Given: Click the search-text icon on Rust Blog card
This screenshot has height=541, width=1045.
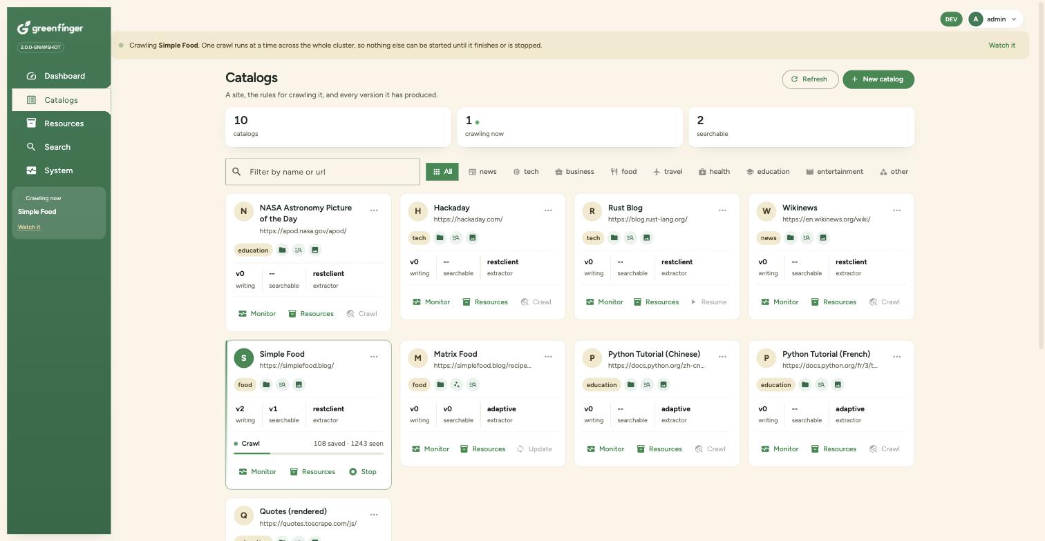Looking at the screenshot, I should tap(630, 238).
